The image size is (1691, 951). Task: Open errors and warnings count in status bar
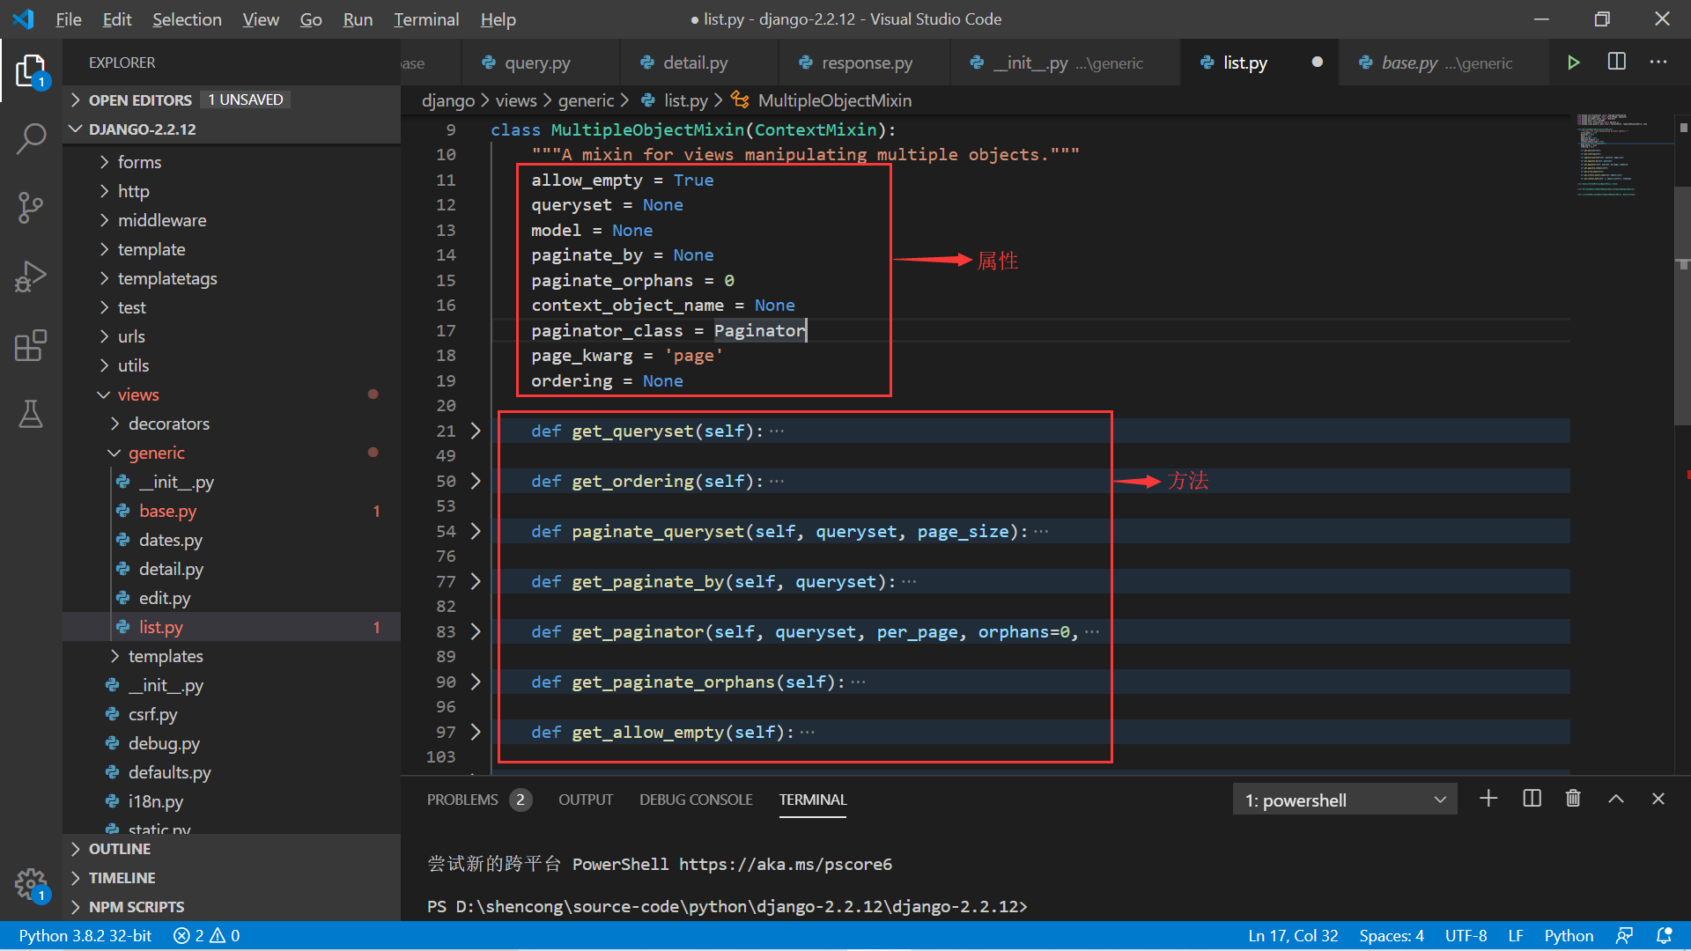coord(207,935)
